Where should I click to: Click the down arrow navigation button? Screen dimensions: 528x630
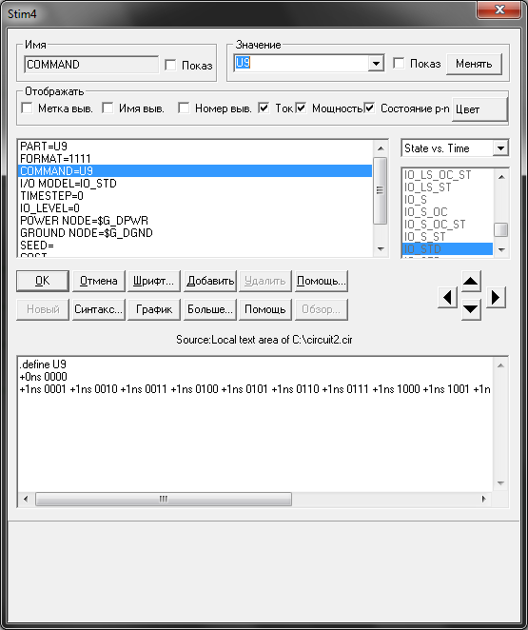[471, 309]
